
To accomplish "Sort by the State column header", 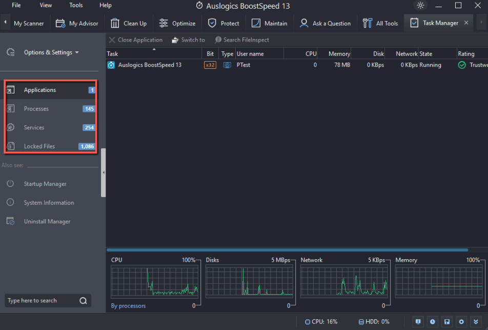I will (438, 53).
